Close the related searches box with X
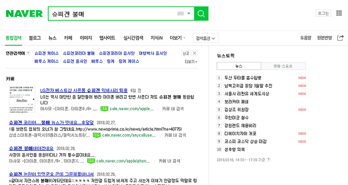The width and height of the screenshot is (348, 185). tap(194, 53)
